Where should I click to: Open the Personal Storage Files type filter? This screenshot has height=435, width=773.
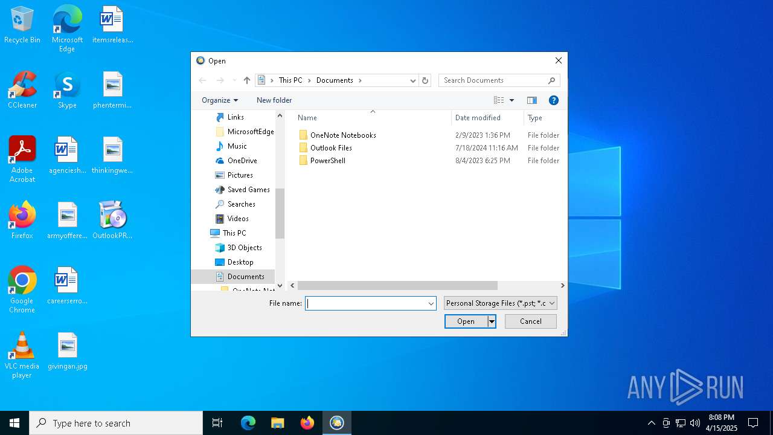click(500, 303)
